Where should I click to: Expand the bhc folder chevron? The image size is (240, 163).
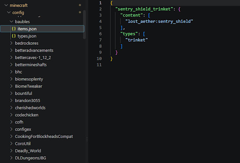point(11,72)
